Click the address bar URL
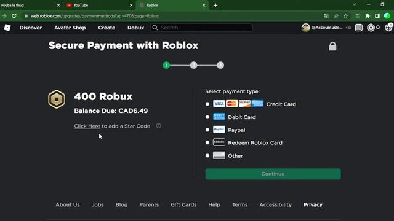The width and height of the screenshot is (394, 221). (95, 16)
